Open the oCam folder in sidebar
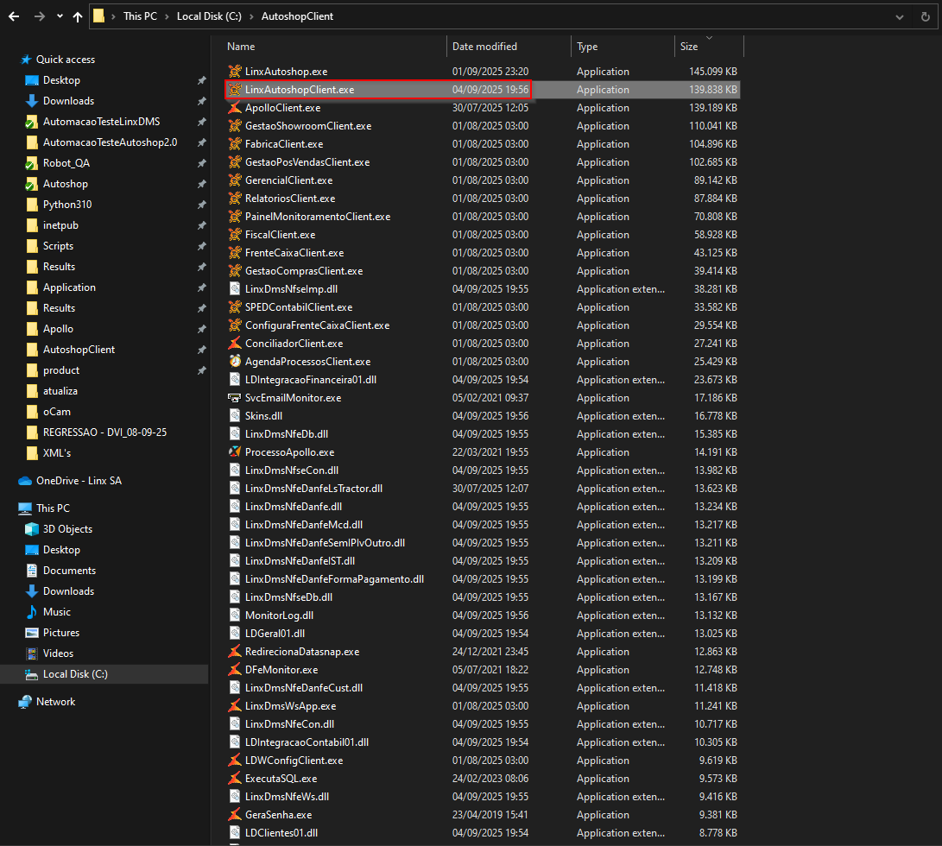 56,412
